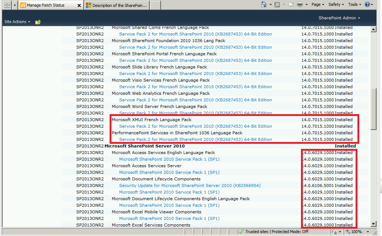The image size is (382, 236).
Task: Open SP1 link under Document Lifecycle Components English Language Pack
Action: 169,205
